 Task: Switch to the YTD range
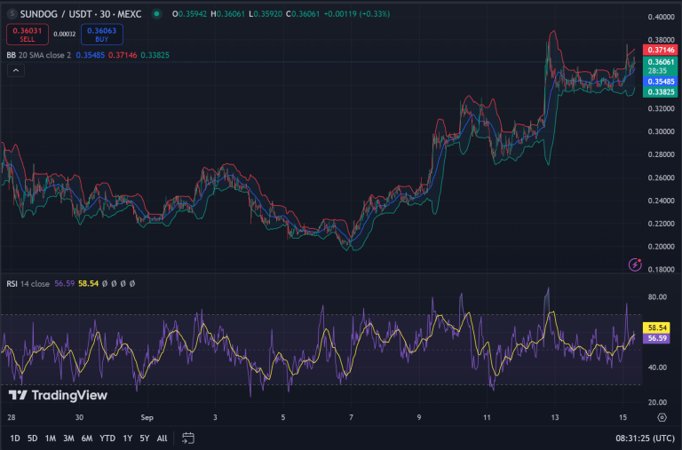coord(107,438)
